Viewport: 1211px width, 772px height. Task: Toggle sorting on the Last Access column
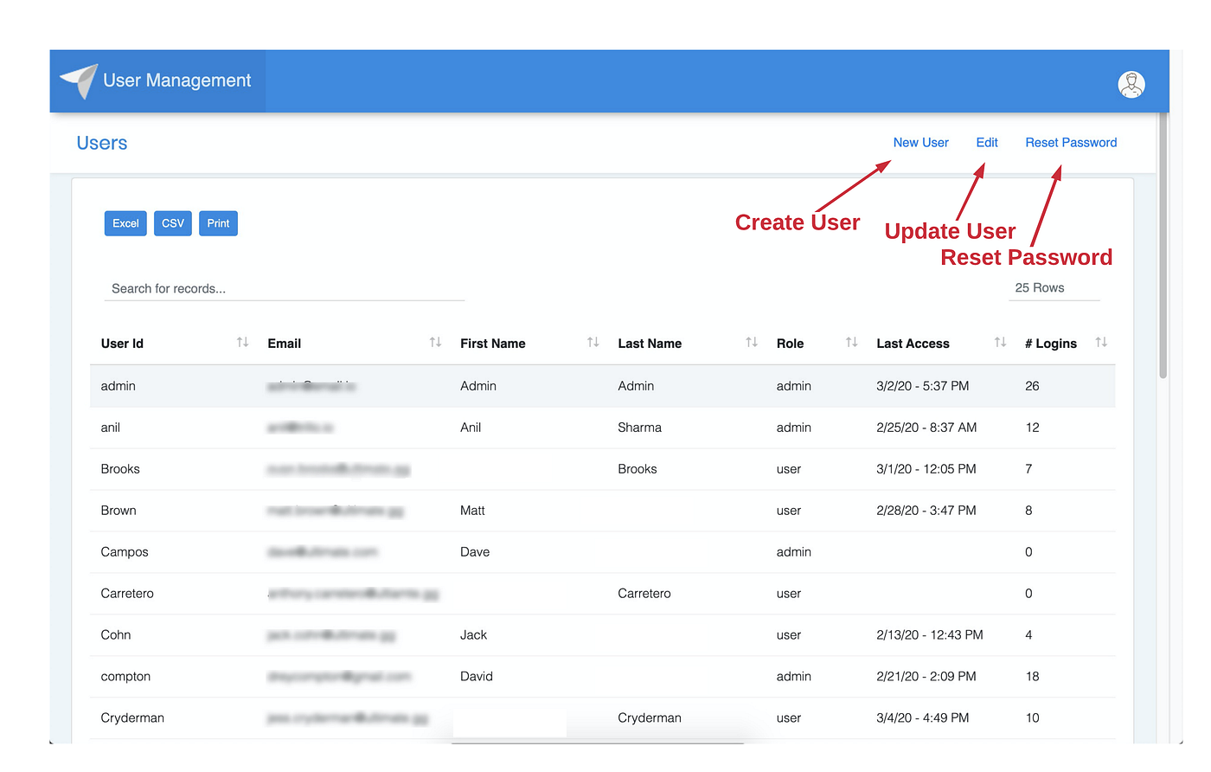pos(1000,342)
